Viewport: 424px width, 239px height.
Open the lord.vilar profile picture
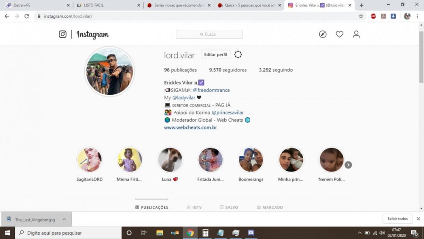[x=109, y=71]
